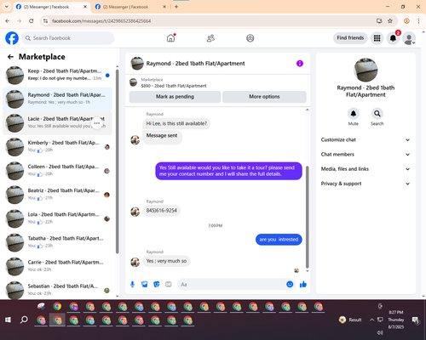The image size is (426, 340).
Task: Click the 'Yes ; very much so' message
Action: point(166,261)
